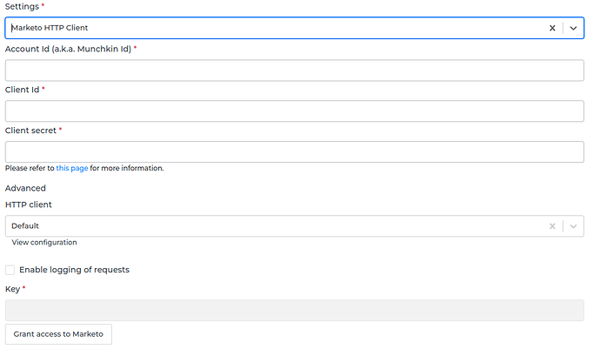This screenshot has height=349, width=600.
Task: Expand the Settings dropdown arrow
Action: (x=573, y=28)
